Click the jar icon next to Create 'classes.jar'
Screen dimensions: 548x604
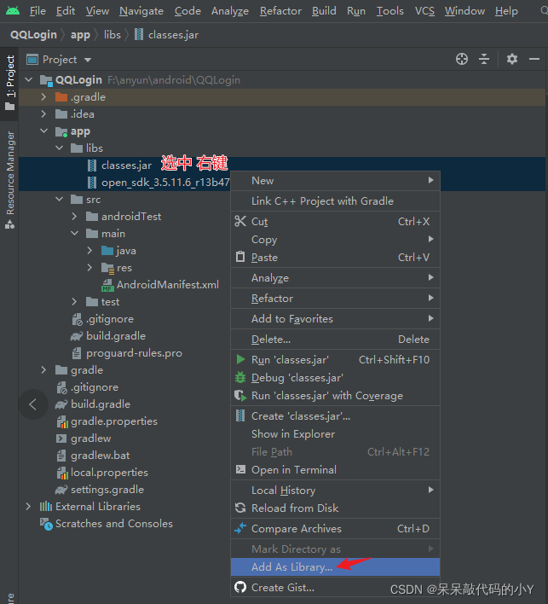point(240,415)
